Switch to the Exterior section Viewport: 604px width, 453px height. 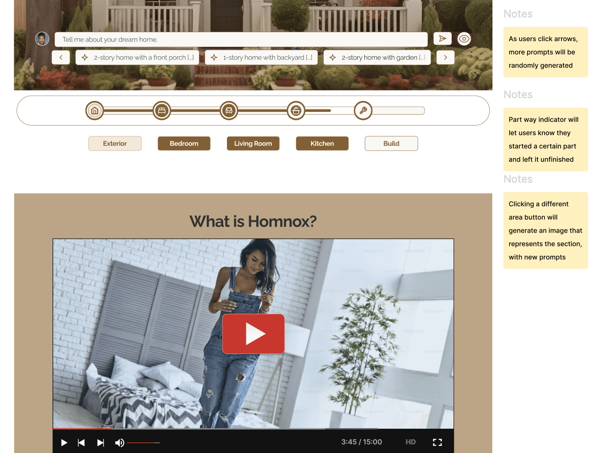(x=115, y=143)
